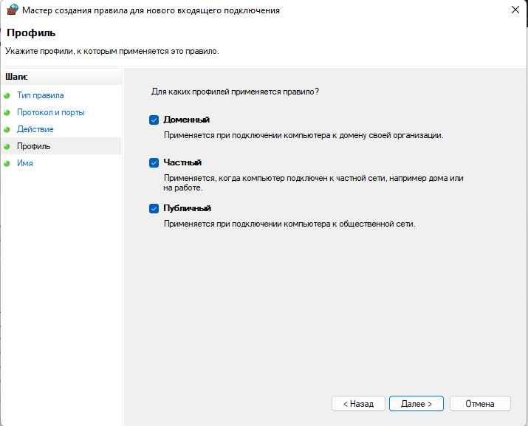Click the description about 'общественной сети'
This screenshot has width=528, height=426.
pos(289,224)
